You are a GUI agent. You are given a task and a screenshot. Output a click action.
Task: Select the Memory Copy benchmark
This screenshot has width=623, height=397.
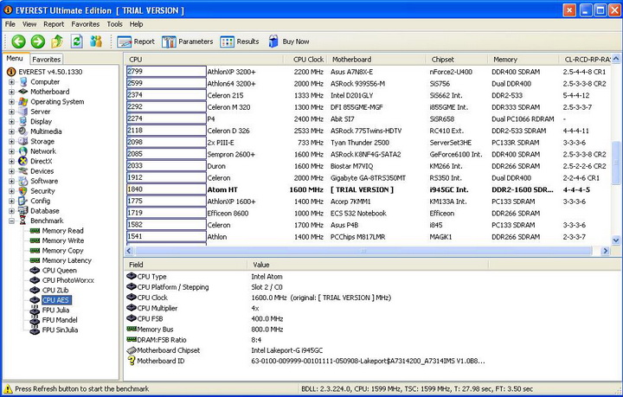point(63,251)
